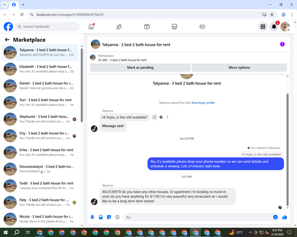Screen dimensions: 297x237
Task: Click the conversation list scrollbar
Action: (x=82, y=85)
